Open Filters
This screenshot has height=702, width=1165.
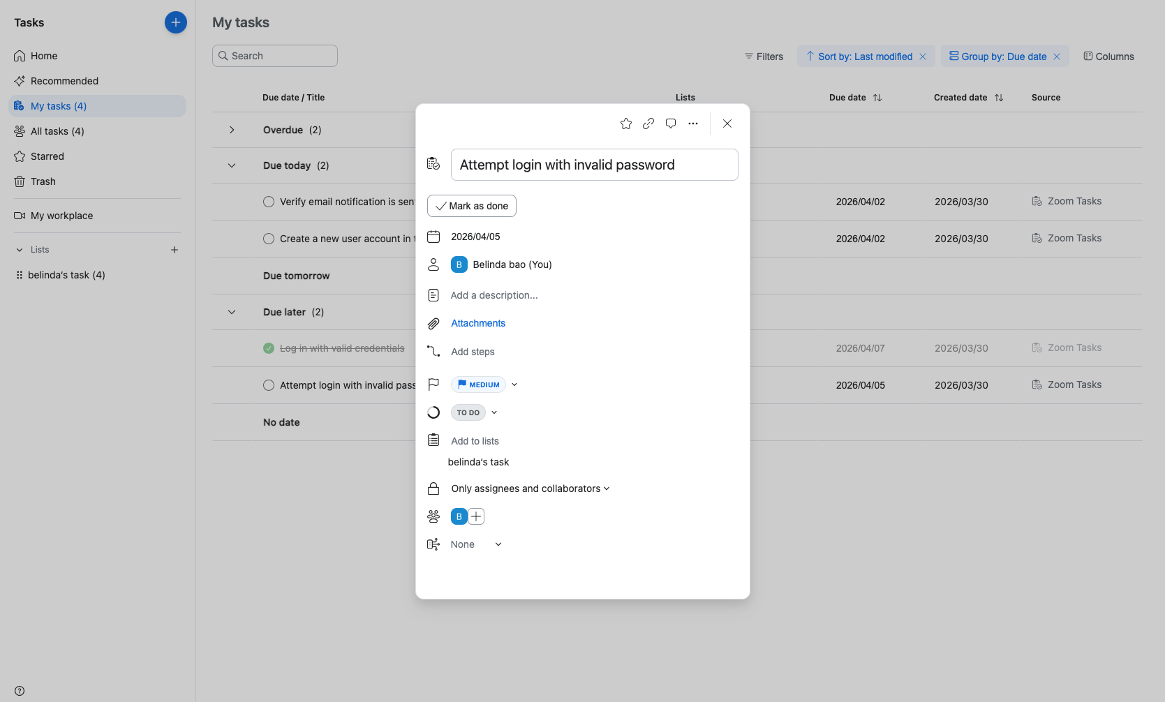pos(764,57)
